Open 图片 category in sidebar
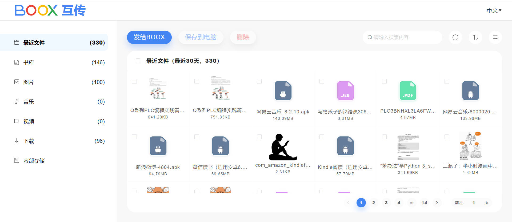 click(54, 82)
